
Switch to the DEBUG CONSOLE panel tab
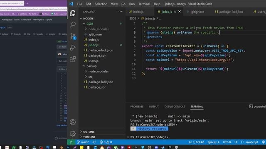(175, 106)
